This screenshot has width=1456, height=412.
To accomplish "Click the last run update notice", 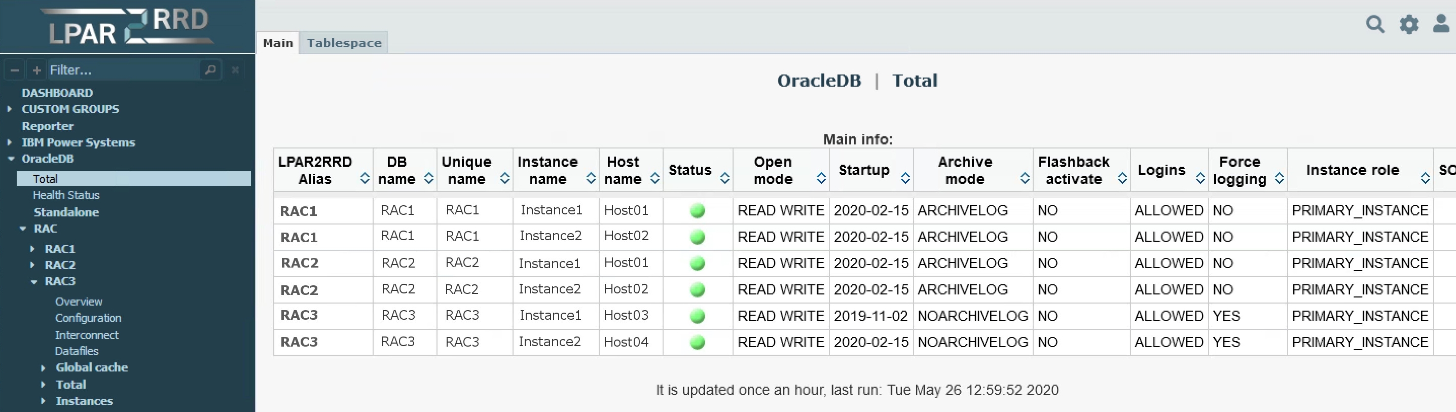I will point(857,390).
